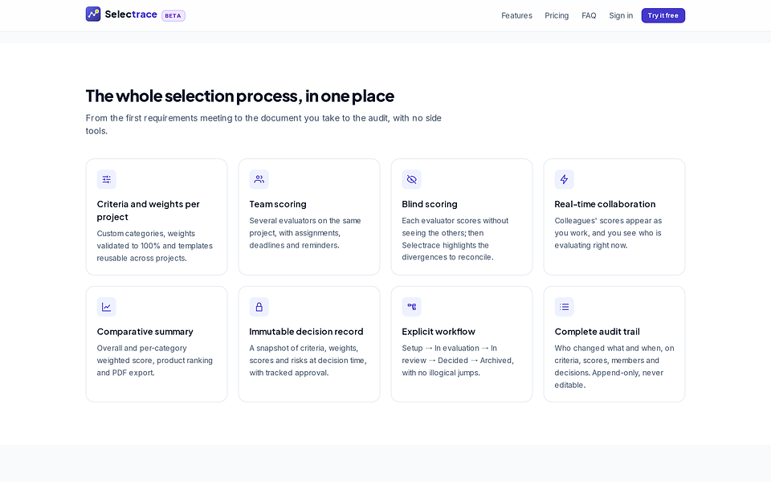Click the 'Real-time collaboration' card title
Viewport: 771px width, 482px height.
pos(605,204)
